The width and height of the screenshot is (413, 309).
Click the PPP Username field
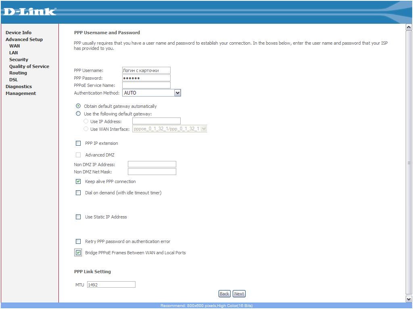[x=146, y=70]
